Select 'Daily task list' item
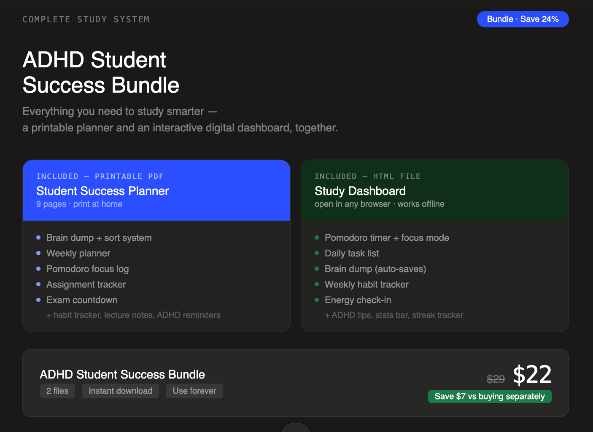 pyautogui.click(x=352, y=253)
